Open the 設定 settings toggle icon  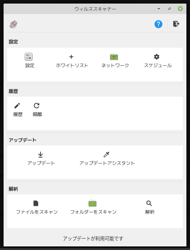(29, 57)
